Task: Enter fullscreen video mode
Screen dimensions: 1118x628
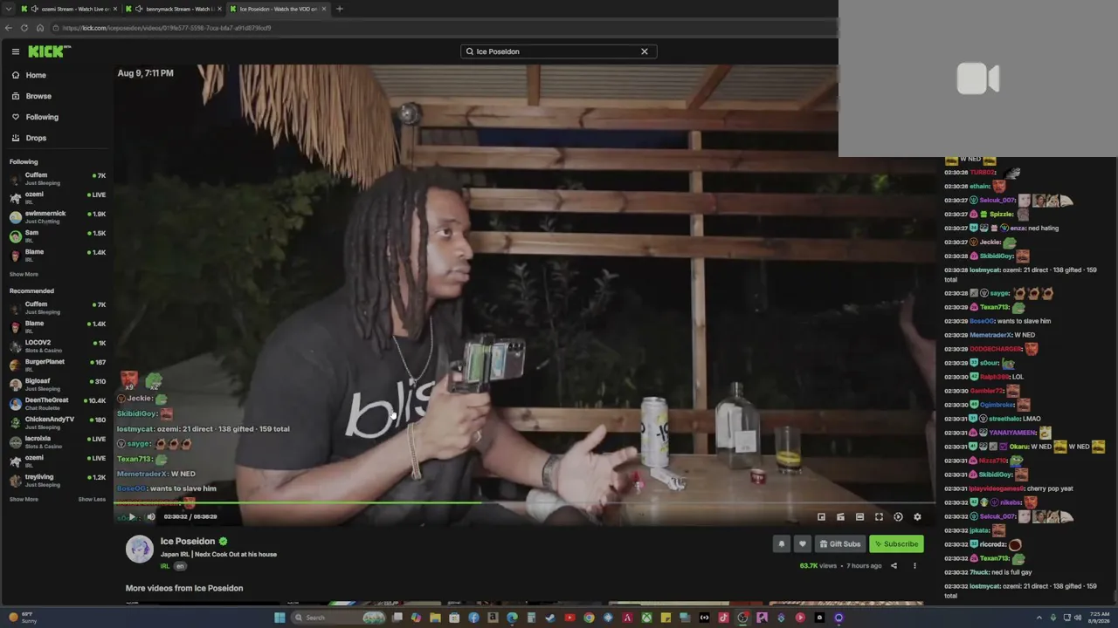Action: pos(879,517)
